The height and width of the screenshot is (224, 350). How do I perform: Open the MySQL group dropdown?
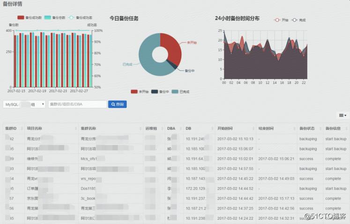pyautogui.click(x=25, y=105)
